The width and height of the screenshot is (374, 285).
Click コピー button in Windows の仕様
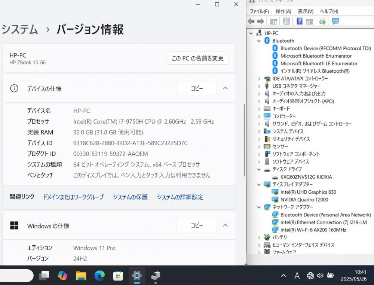click(x=197, y=225)
